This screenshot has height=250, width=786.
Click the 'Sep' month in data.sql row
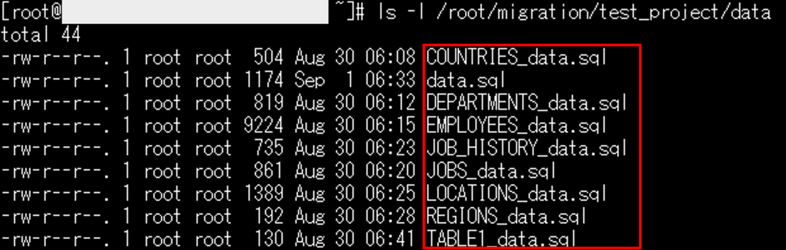310,81
